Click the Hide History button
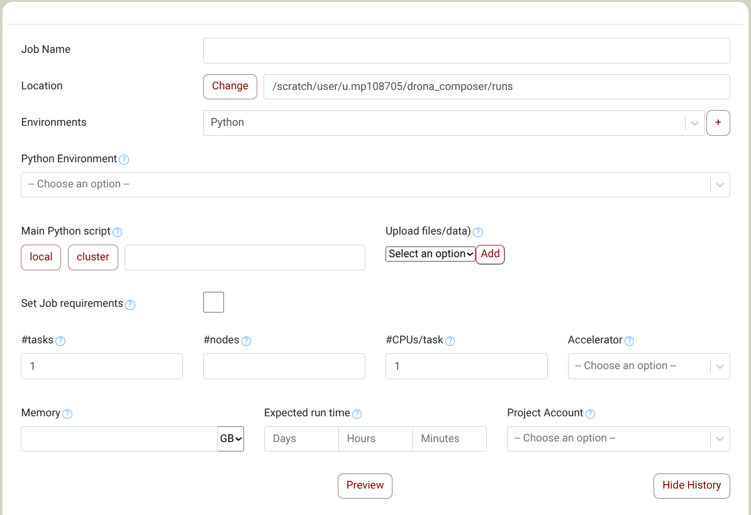Screen dimensions: 751x515 pos(691,486)
